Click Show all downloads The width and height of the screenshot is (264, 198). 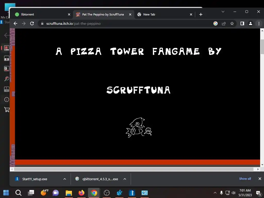tap(245, 179)
